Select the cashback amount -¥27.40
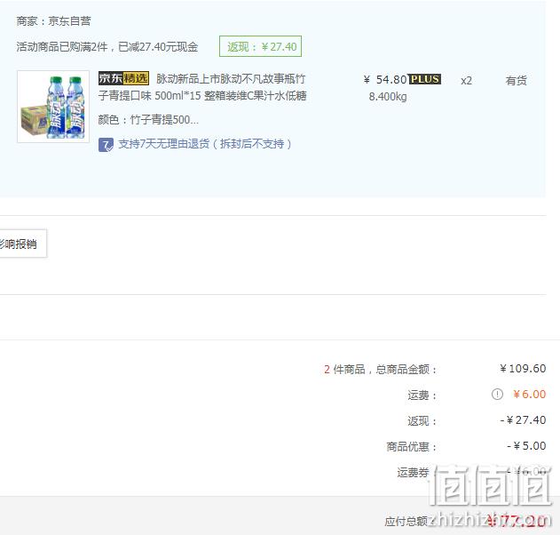This screenshot has width=560, height=535. [524, 419]
